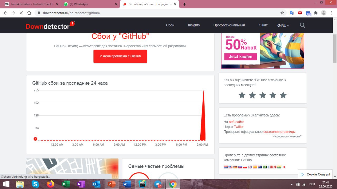Open a new browser tab
This screenshot has height=189, width=337.
185,4
